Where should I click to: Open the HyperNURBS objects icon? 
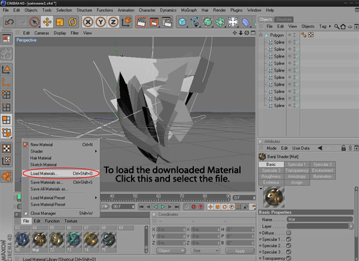pos(208,22)
